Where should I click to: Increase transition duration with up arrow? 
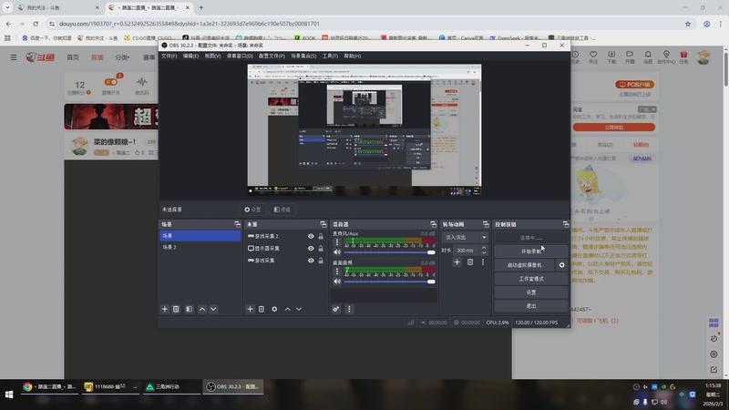[484, 248]
